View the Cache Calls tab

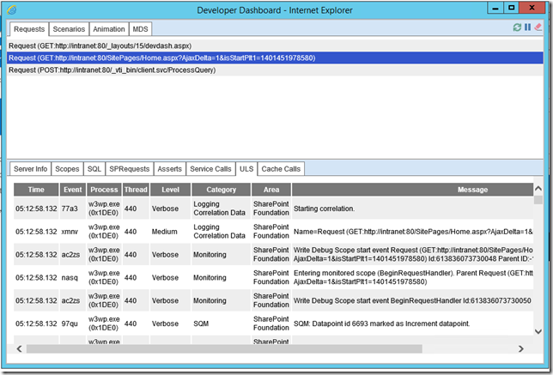tap(281, 169)
